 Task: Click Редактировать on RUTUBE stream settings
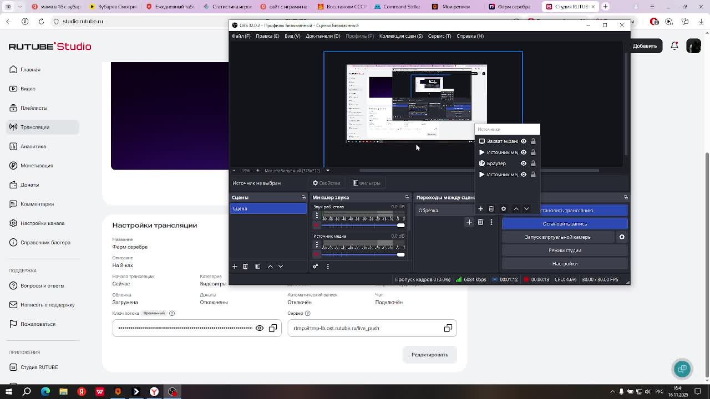[x=430, y=355]
